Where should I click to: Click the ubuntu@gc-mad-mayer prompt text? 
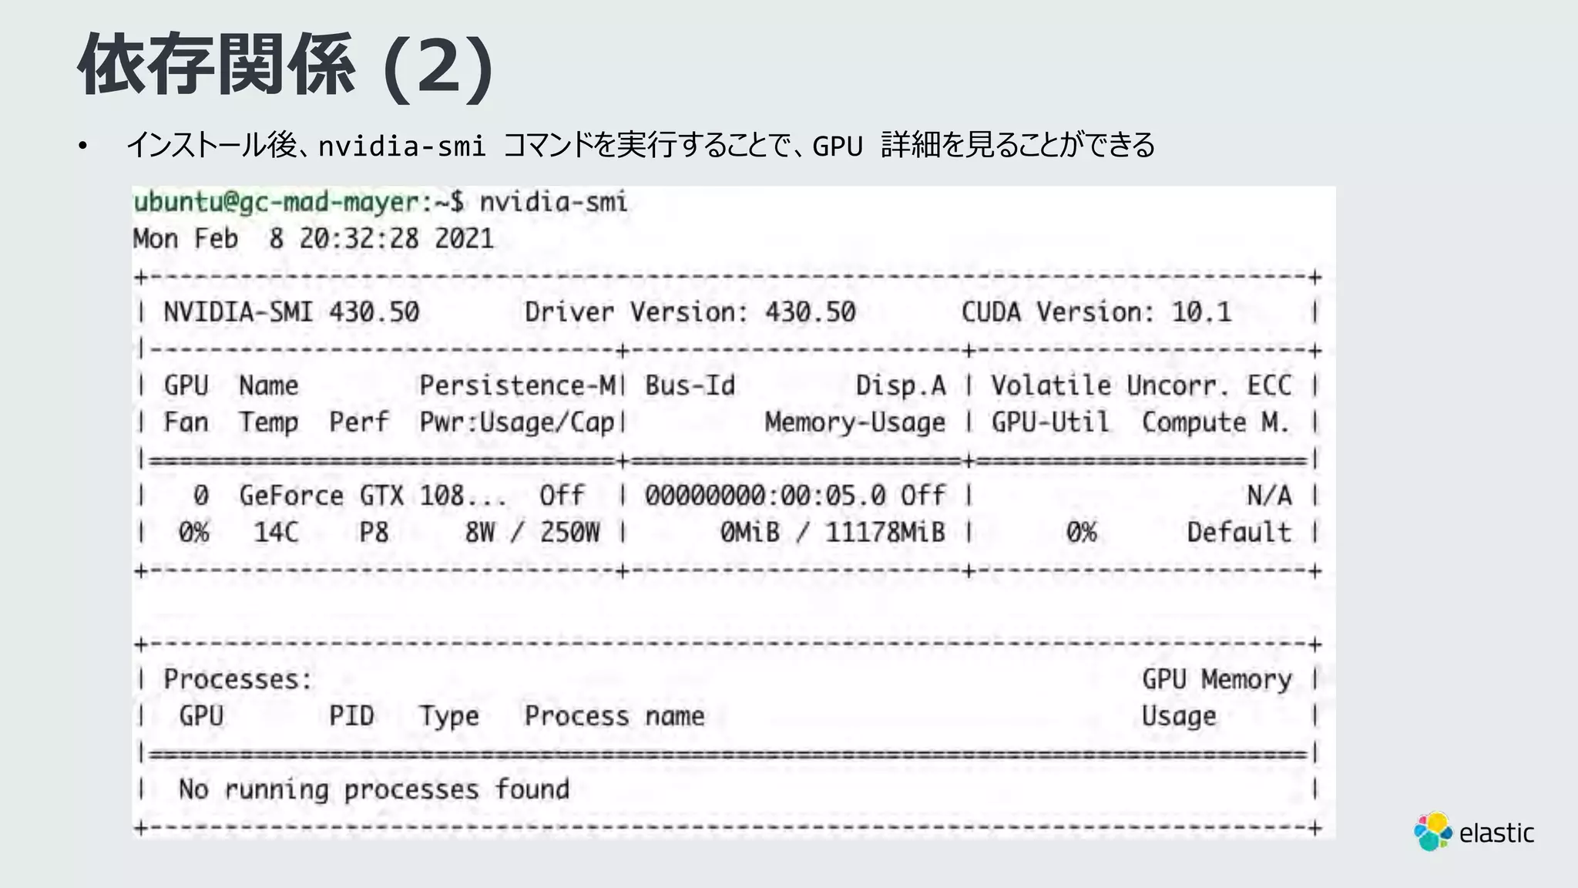pos(277,203)
